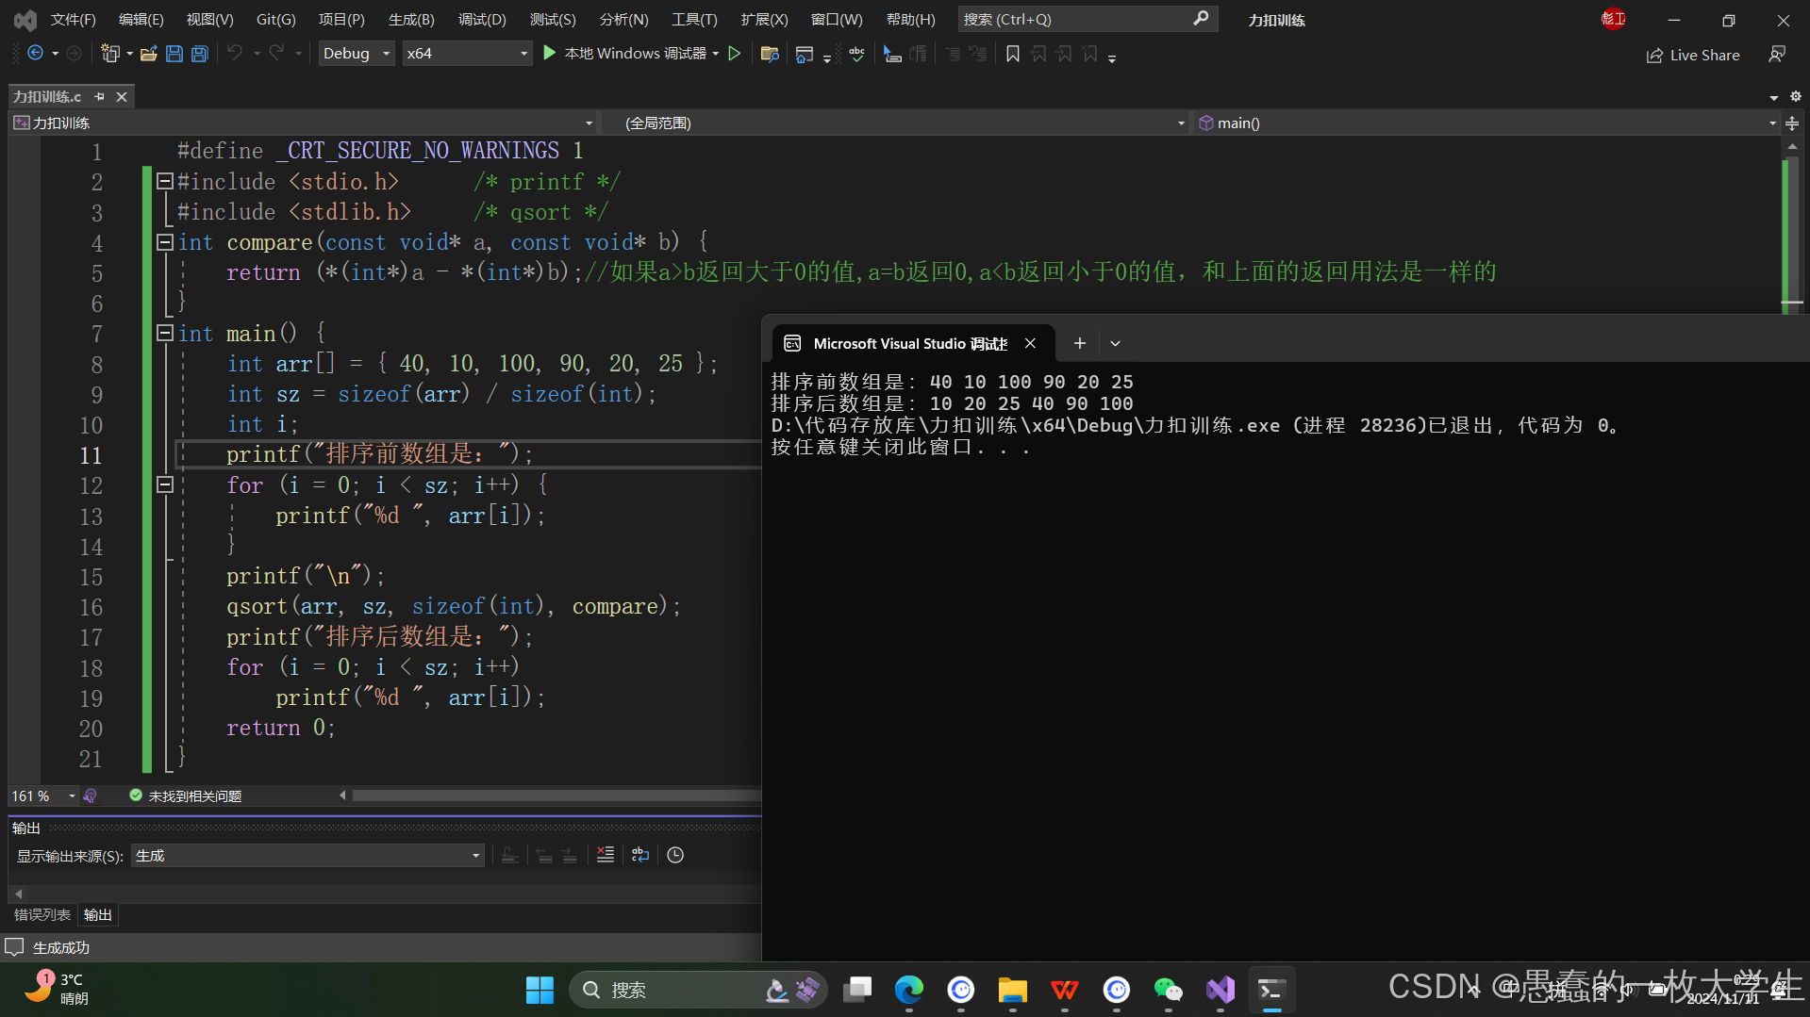Open File Explorer from the taskbar
Image resolution: width=1810 pixels, height=1017 pixels.
coord(1013,990)
